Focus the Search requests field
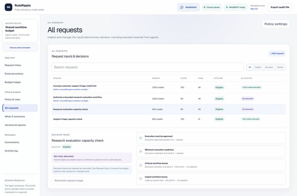Viewport: 297px width, 196px height. (147, 67)
